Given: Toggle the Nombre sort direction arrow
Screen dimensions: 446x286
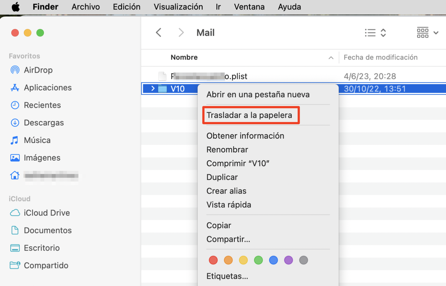Looking at the screenshot, I should (x=331, y=58).
